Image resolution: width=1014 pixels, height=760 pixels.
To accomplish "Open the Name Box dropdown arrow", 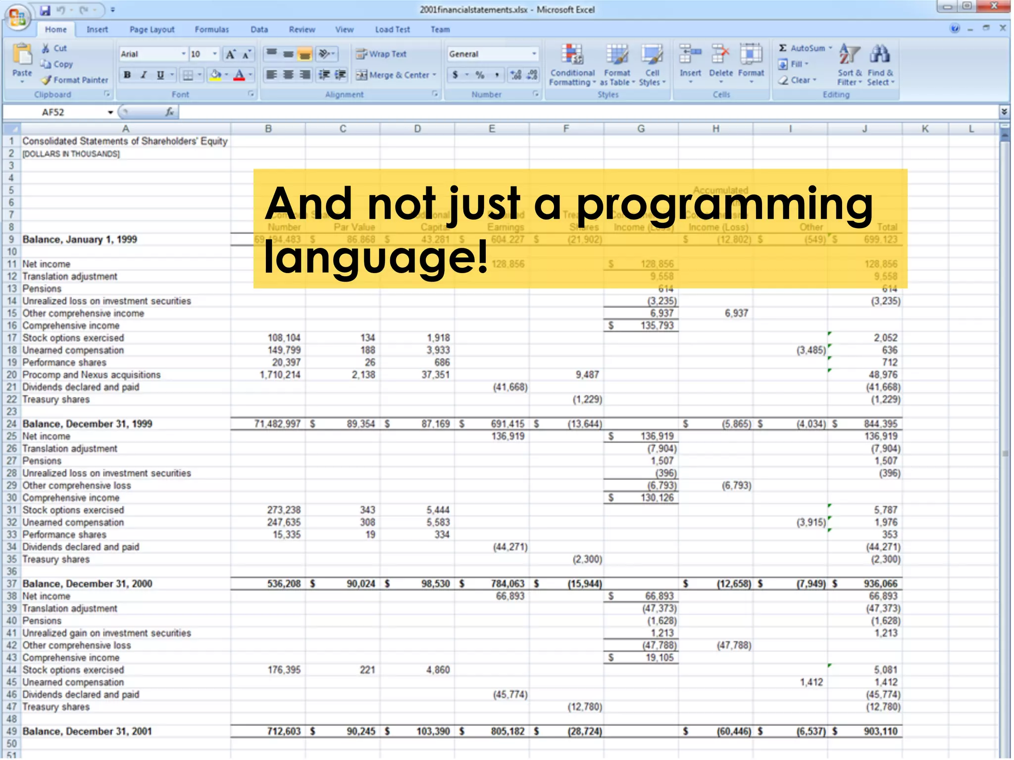I will click(110, 112).
